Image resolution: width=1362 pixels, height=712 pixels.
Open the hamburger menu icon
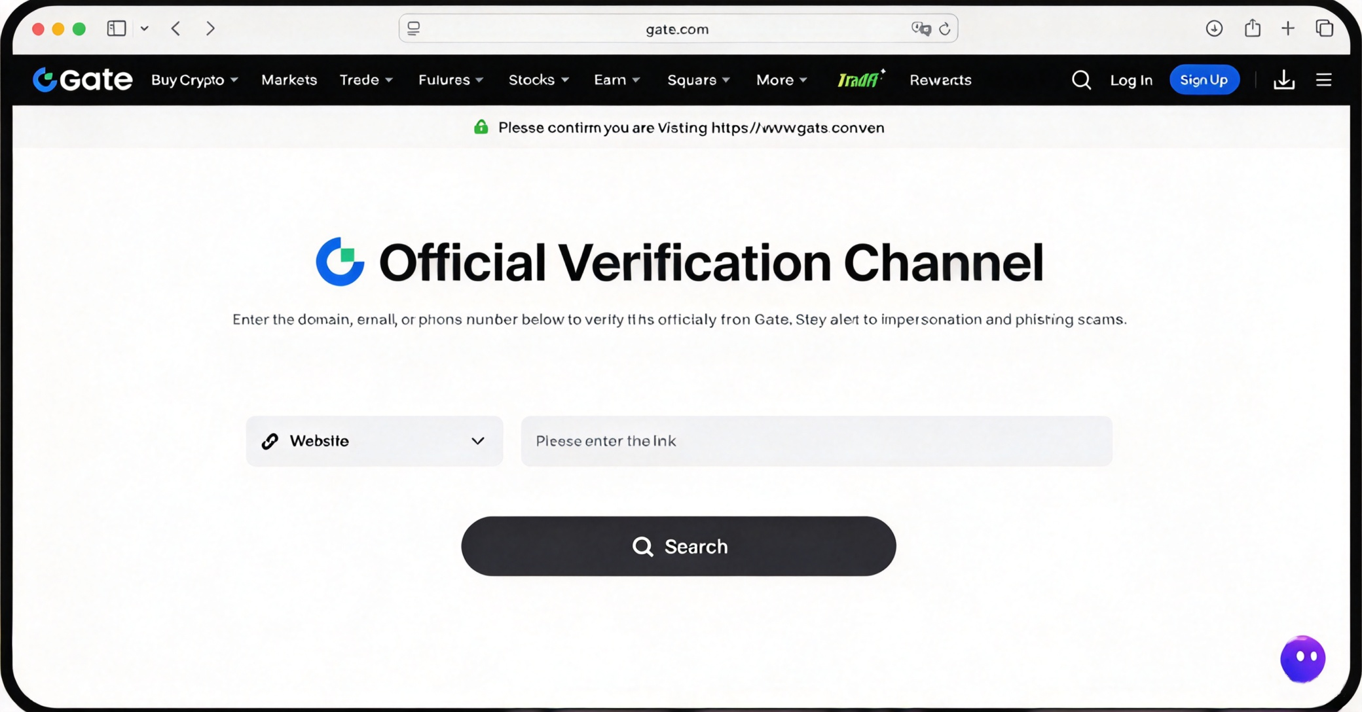click(1324, 80)
